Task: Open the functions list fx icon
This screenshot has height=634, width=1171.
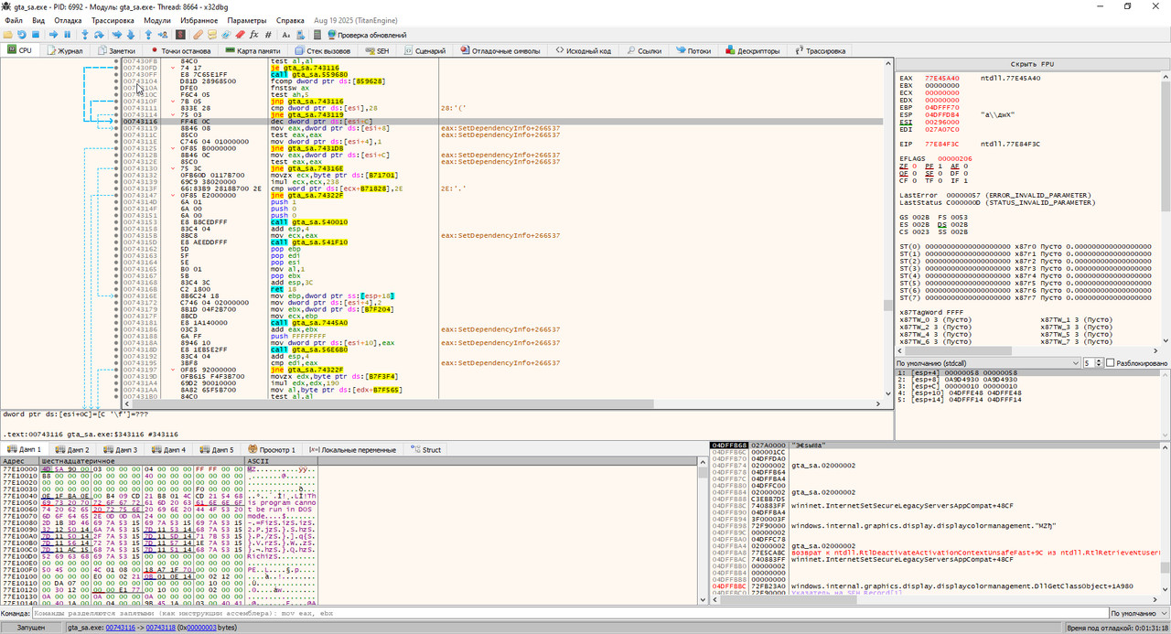Action: 254,35
